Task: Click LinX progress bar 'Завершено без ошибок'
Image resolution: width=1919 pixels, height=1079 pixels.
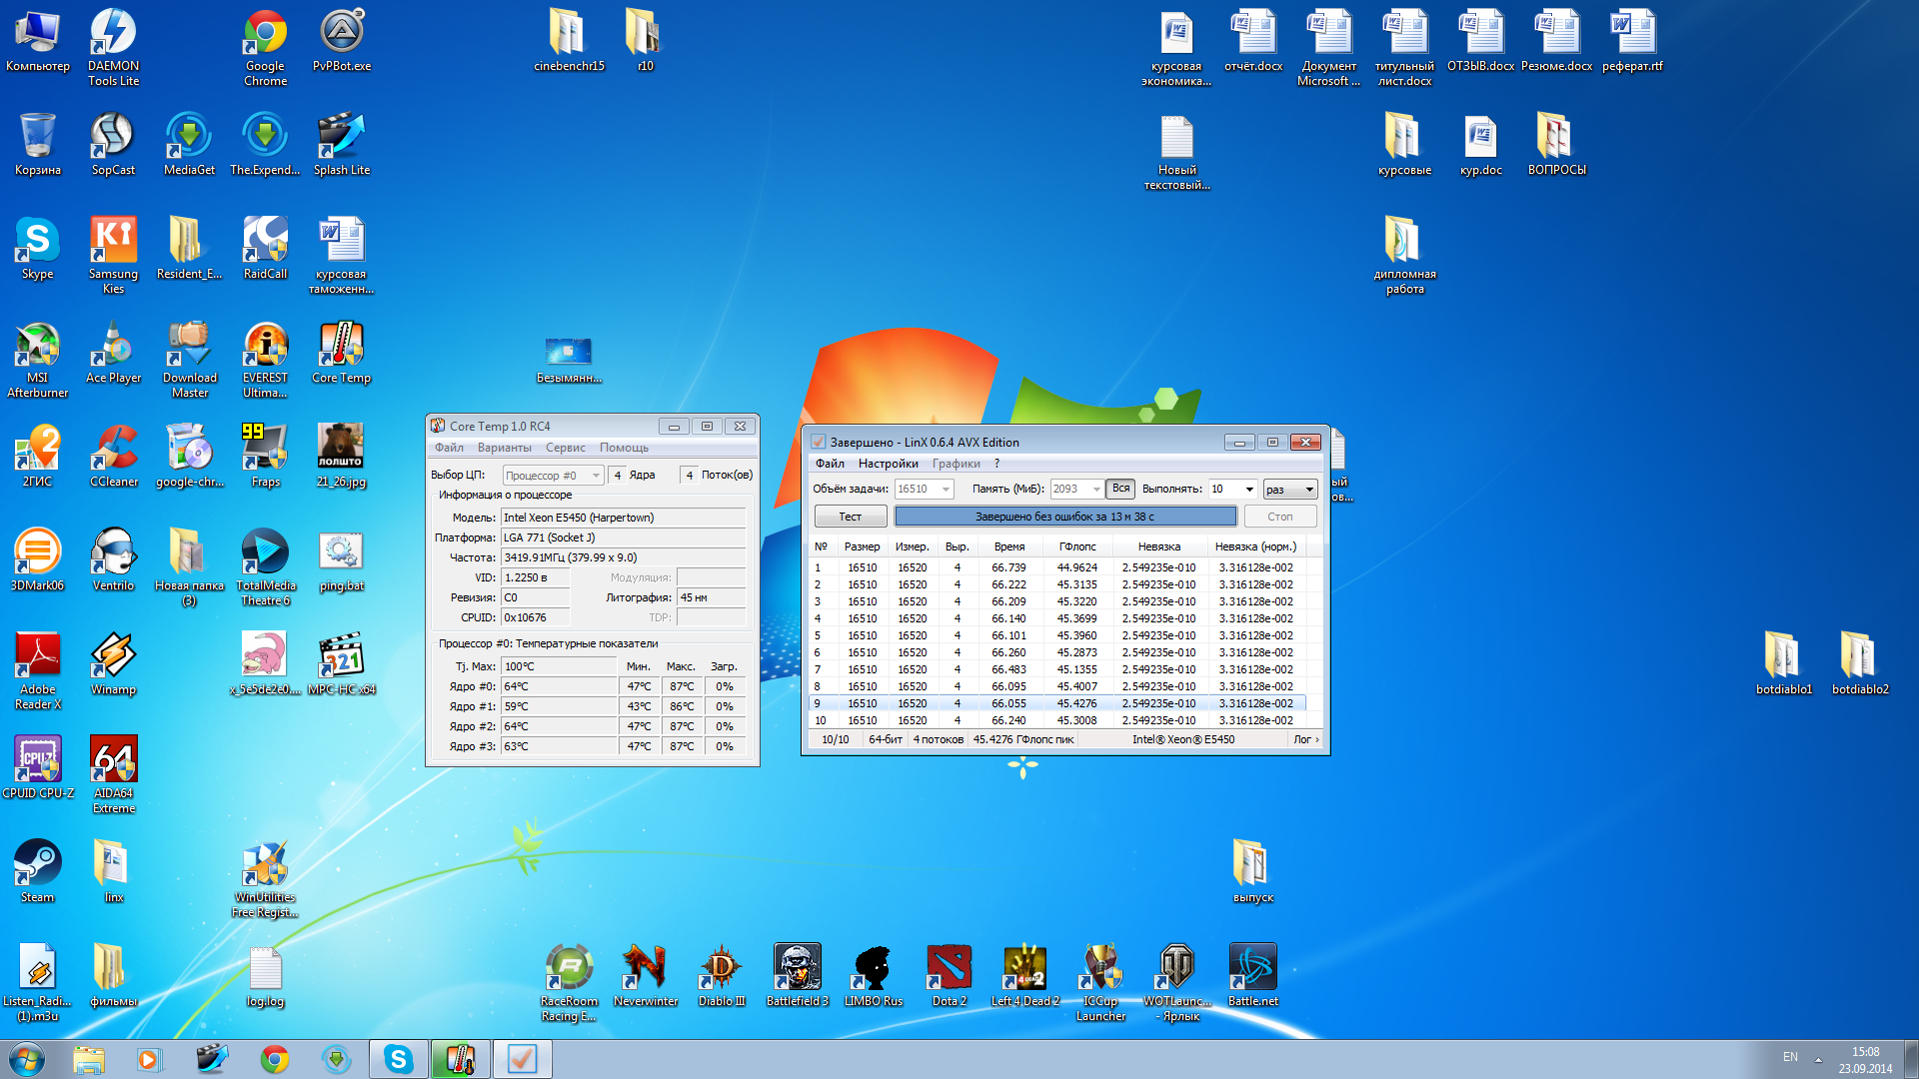Action: coord(1064,517)
